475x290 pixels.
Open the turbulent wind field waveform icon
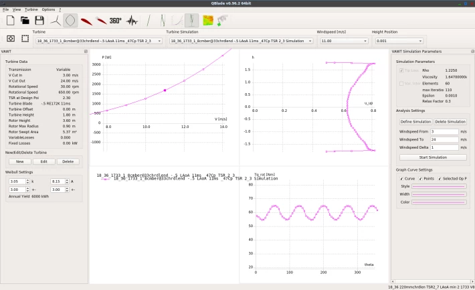pyautogui.click(x=132, y=21)
